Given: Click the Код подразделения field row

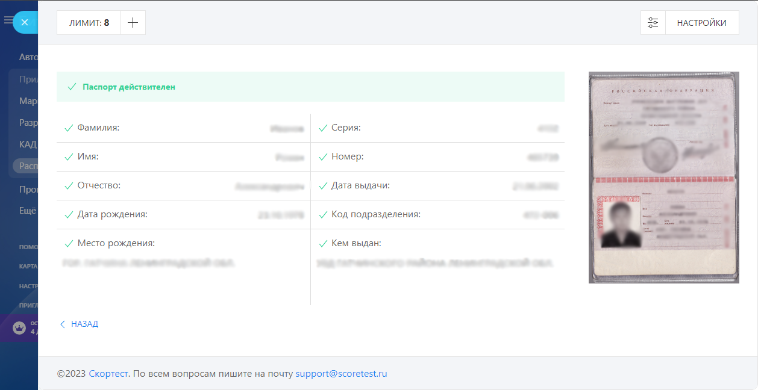Looking at the screenshot, I should (437, 214).
